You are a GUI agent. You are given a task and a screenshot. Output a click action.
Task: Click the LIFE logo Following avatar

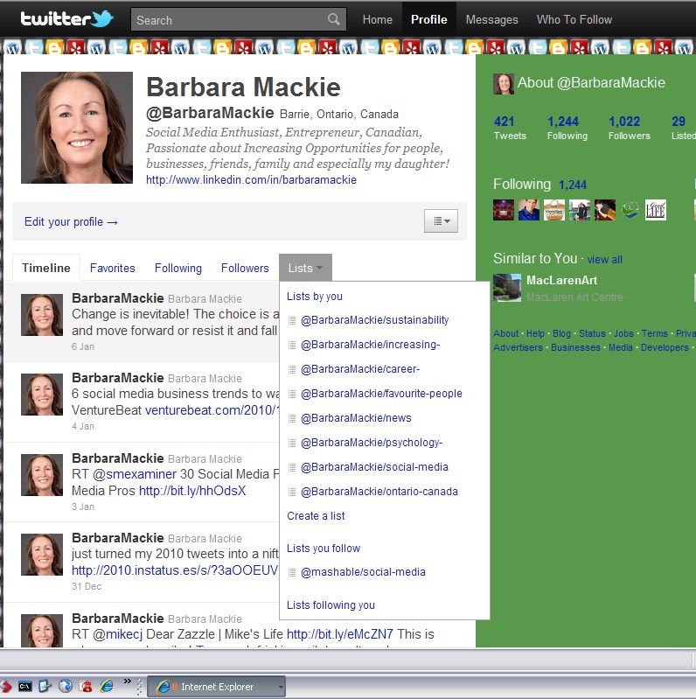(656, 210)
